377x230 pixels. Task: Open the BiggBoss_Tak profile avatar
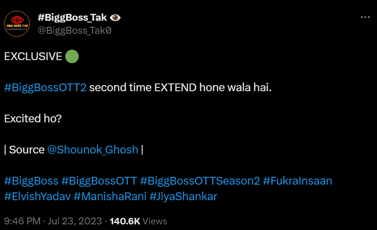(x=17, y=24)
